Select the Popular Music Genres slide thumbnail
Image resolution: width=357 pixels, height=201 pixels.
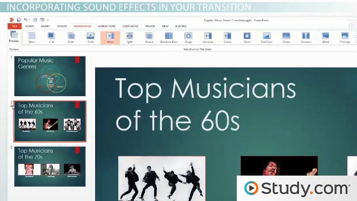coord(50,76)
